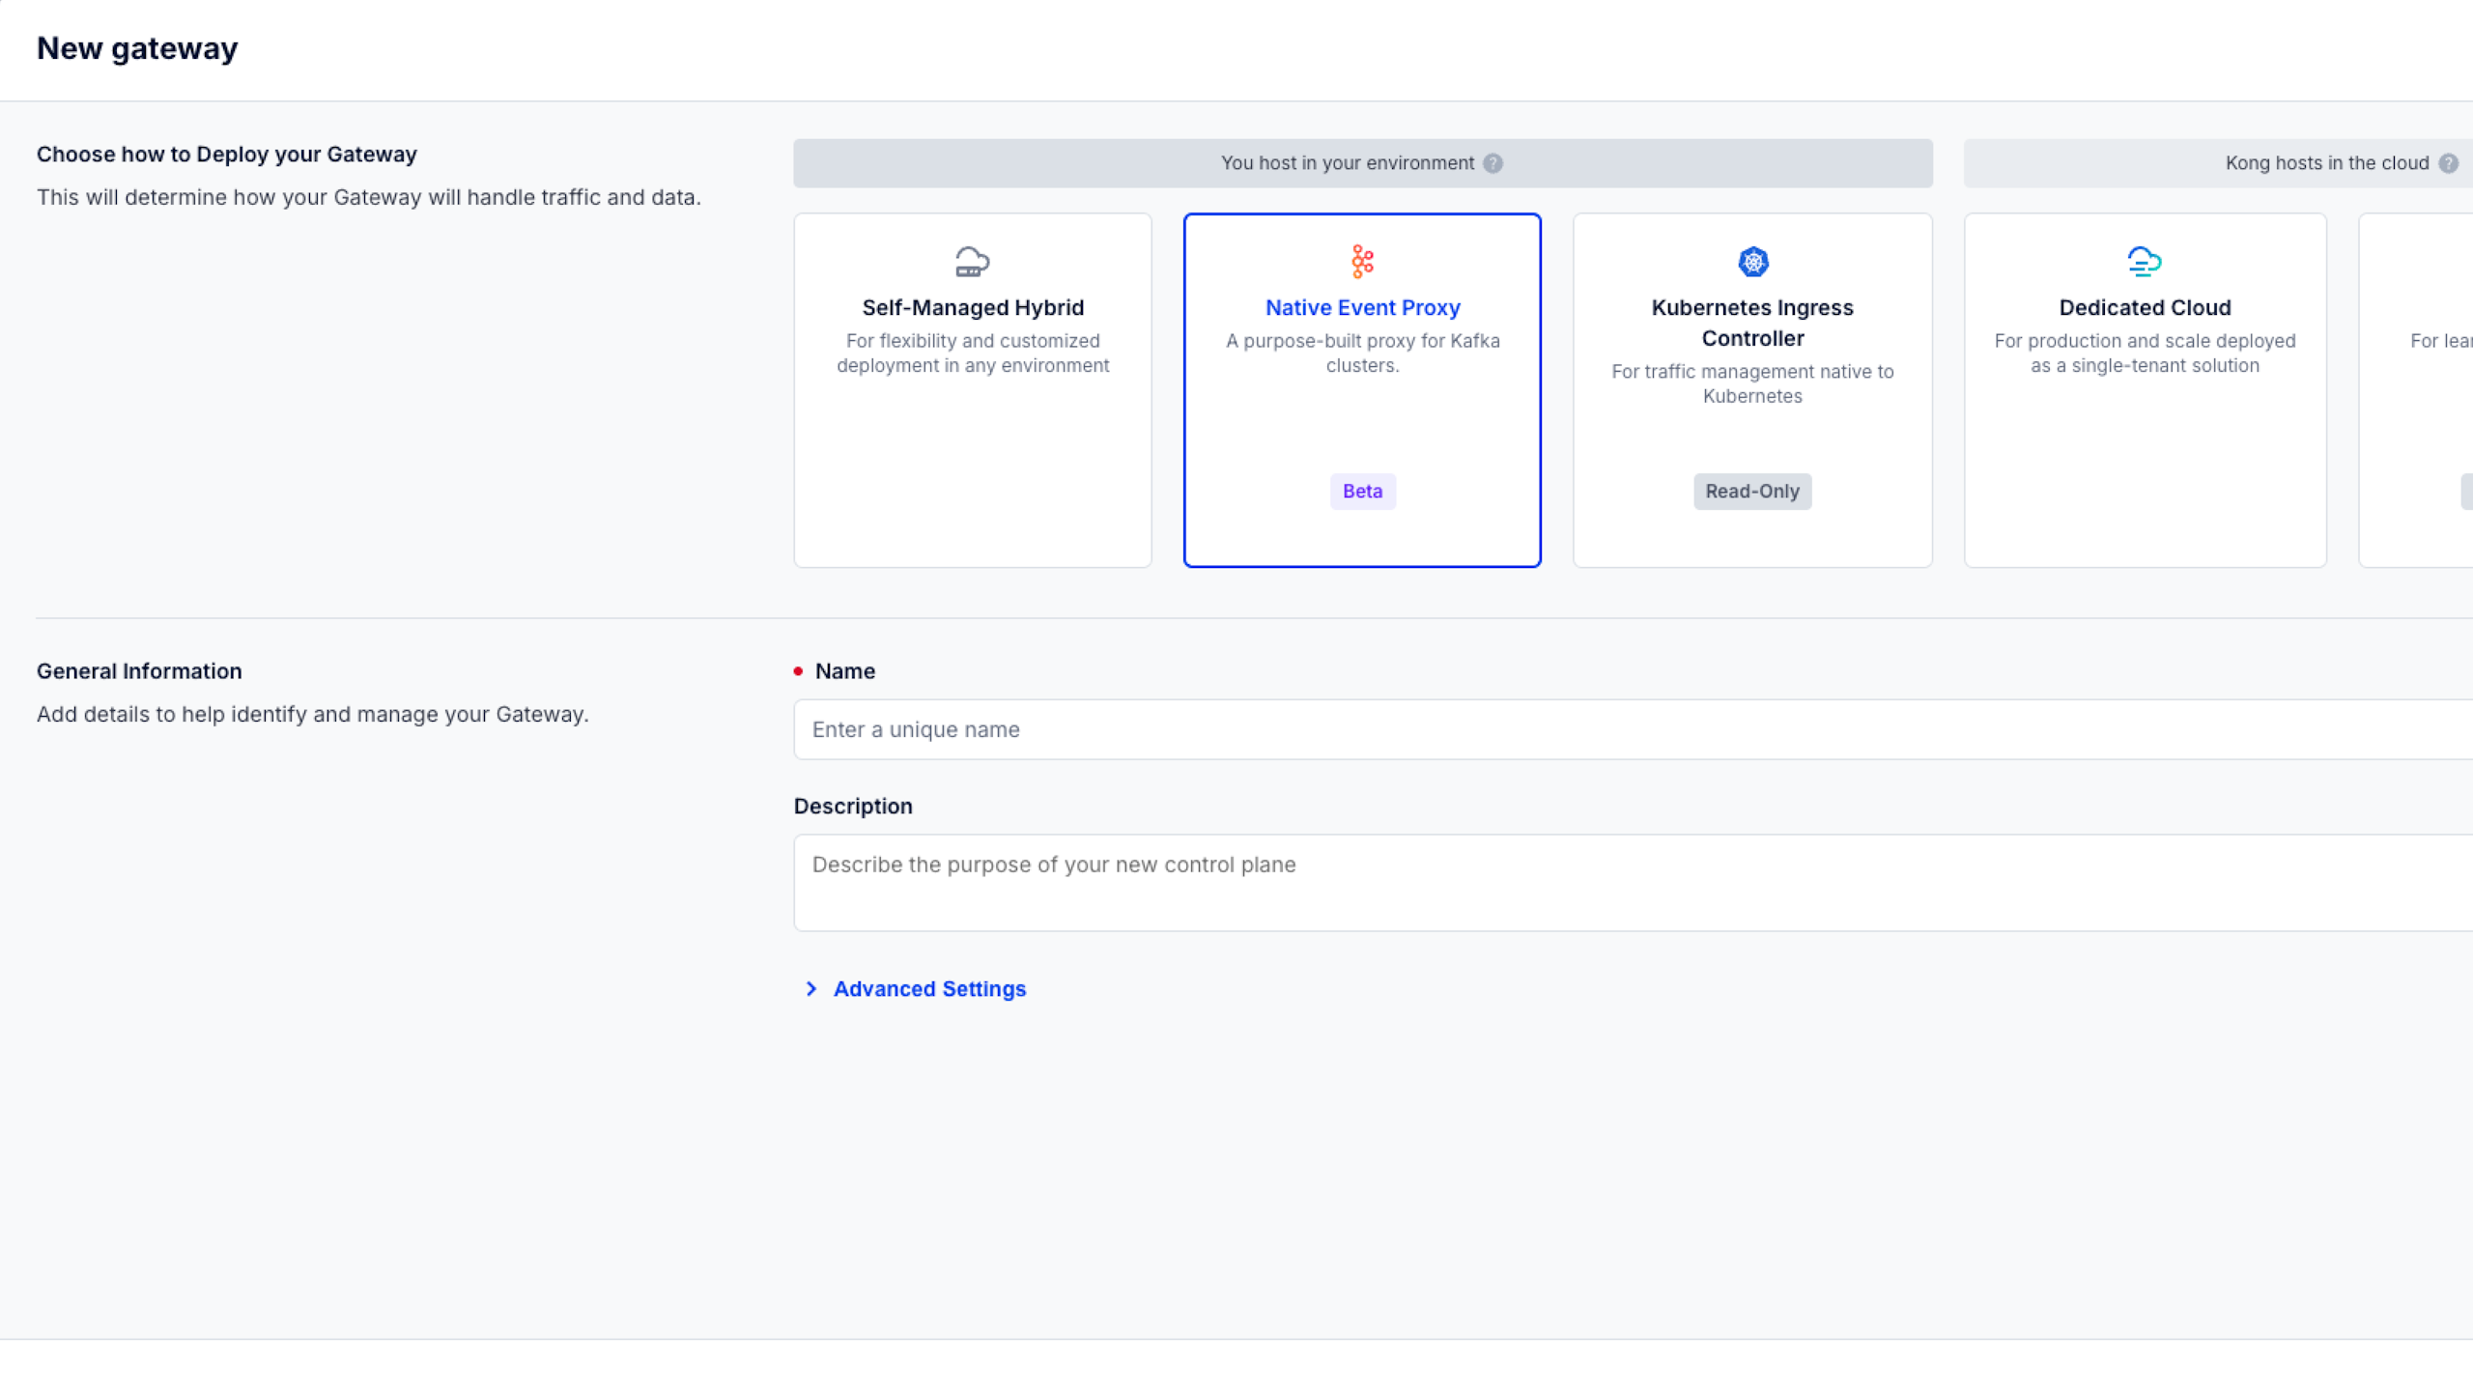Image resolution: width=2473 pixels, height=1391 pixels.
Task: Click the Native Event Proxy Kafka icon
Action: coord(1362,261)
